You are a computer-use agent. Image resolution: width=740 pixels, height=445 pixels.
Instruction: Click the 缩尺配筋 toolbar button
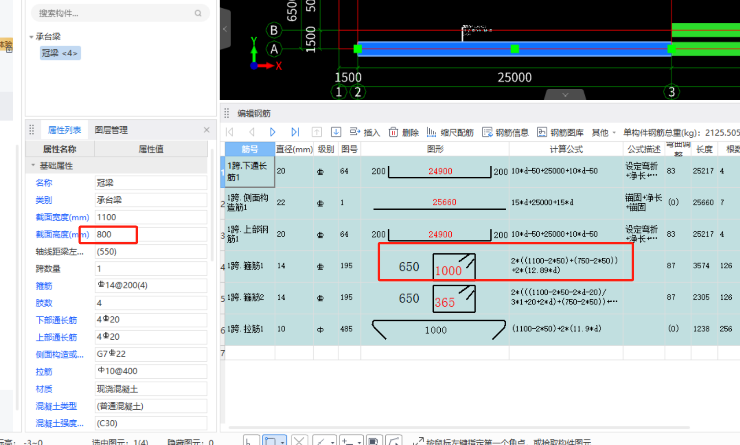450,132
